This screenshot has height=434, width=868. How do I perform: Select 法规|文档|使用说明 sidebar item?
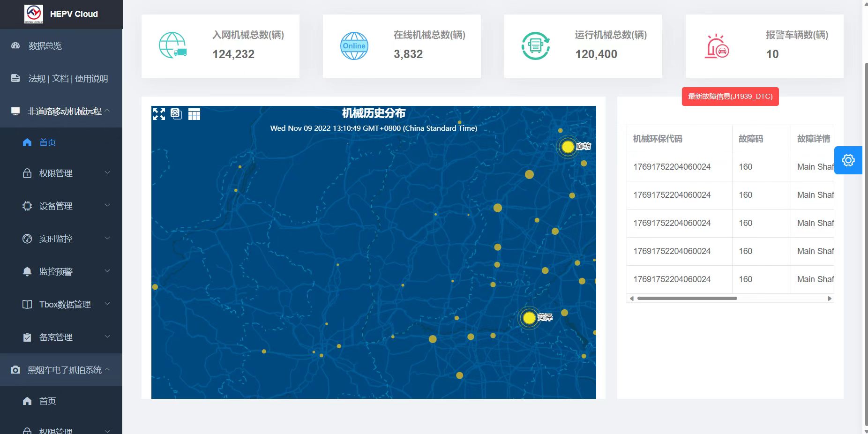pyautogui.click(x=68, y=78)
